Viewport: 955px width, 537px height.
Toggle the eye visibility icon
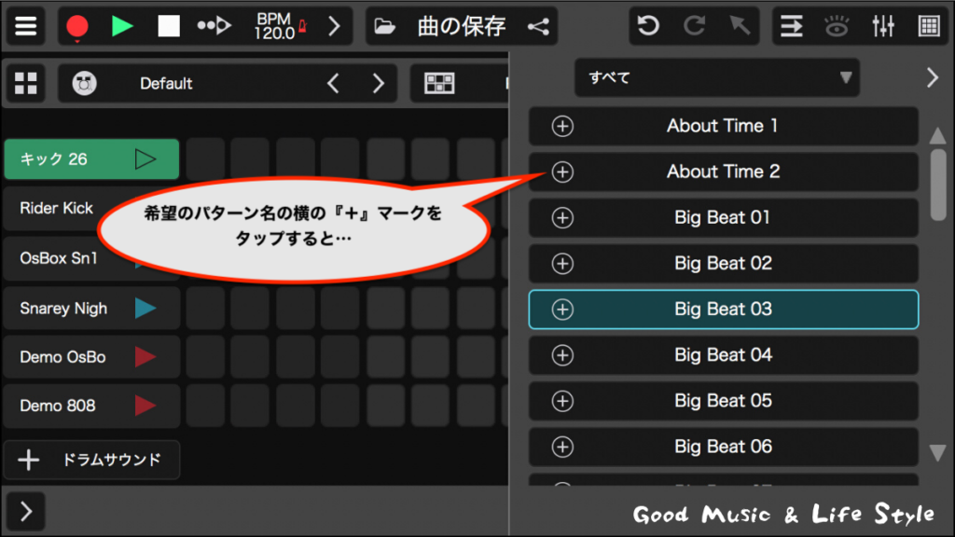pos(837,26)
